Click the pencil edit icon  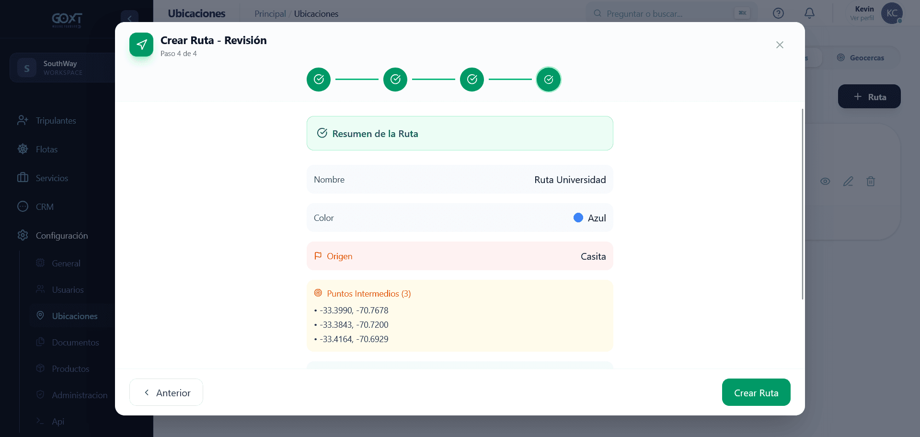848,181
